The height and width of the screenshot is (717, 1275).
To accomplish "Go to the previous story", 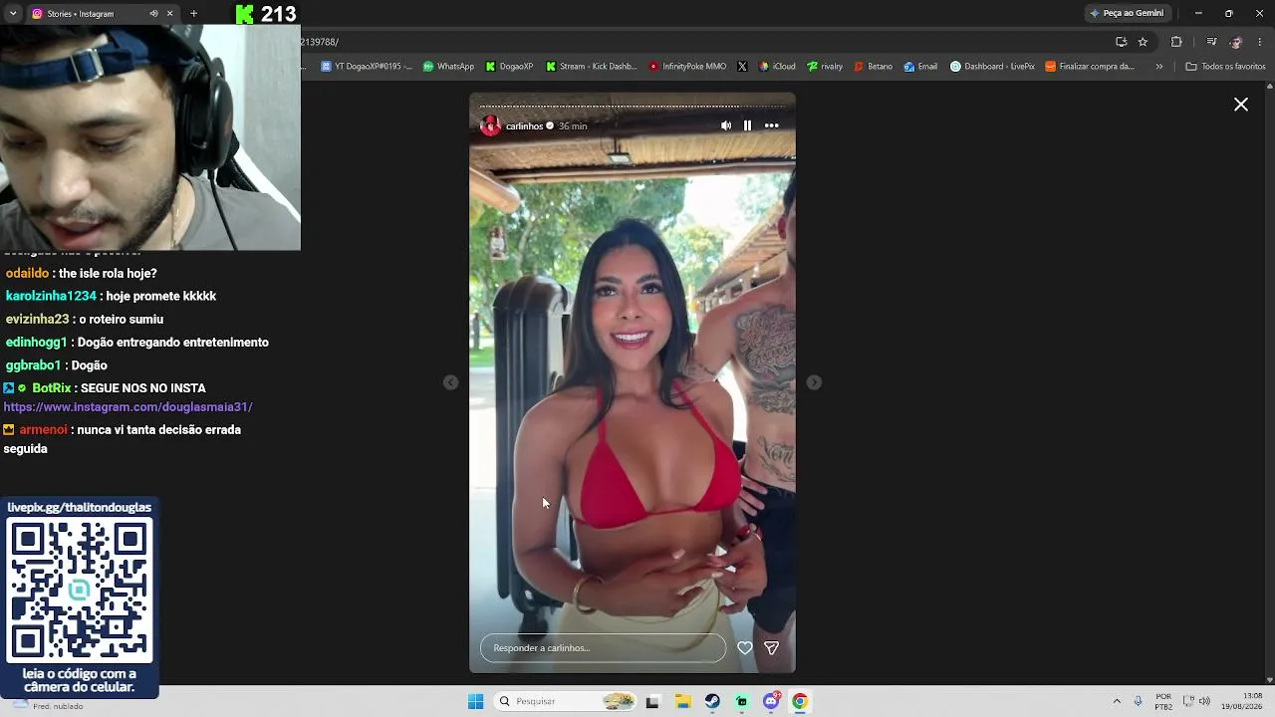I will (x=451, y=382).
